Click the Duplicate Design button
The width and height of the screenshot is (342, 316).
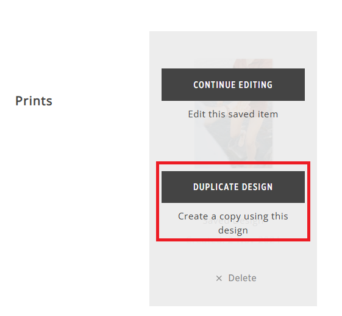click(x=233, y=187)
